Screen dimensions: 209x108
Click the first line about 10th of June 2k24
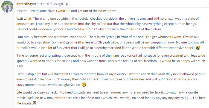(x=67, y=11)
